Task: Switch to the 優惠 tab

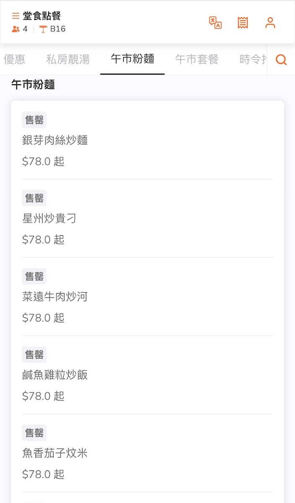Action: pyautogui.click(x=15, y=60)
